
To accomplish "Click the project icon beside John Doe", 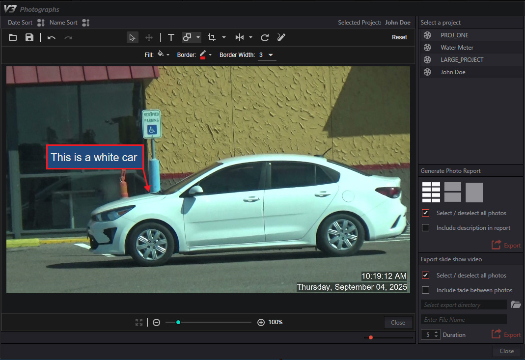I will point(427,72).
